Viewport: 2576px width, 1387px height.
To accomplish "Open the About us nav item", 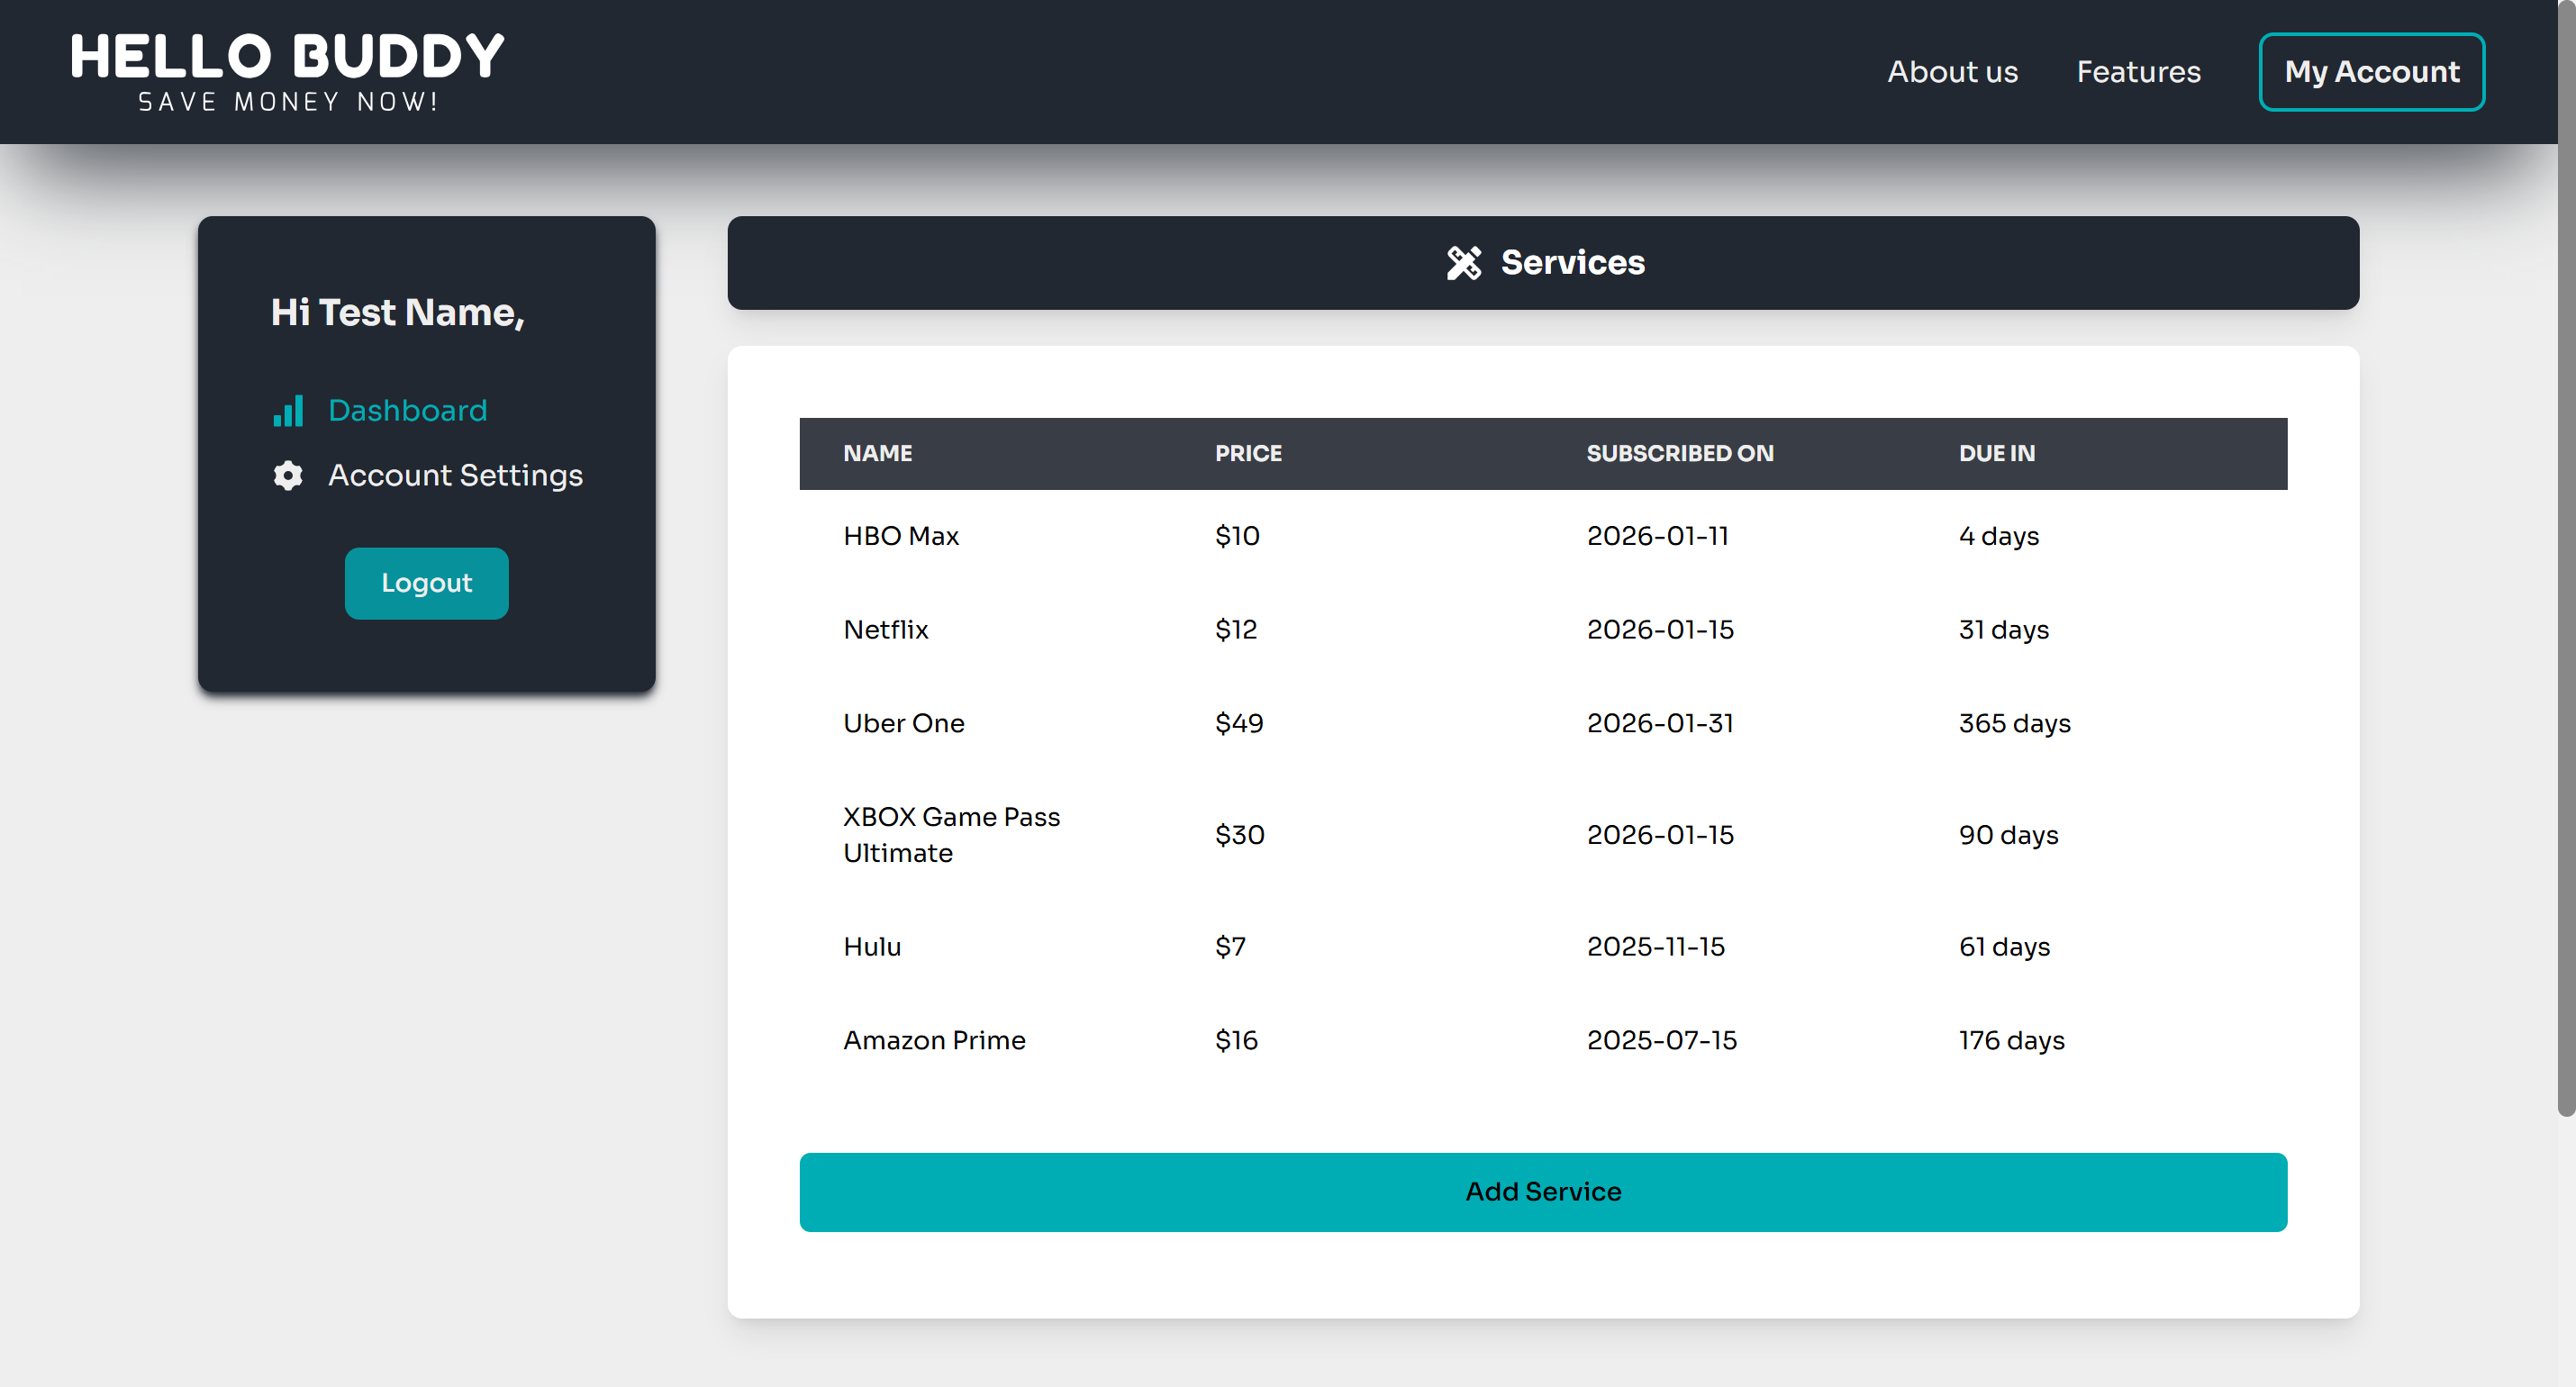I will [1952, 72].
